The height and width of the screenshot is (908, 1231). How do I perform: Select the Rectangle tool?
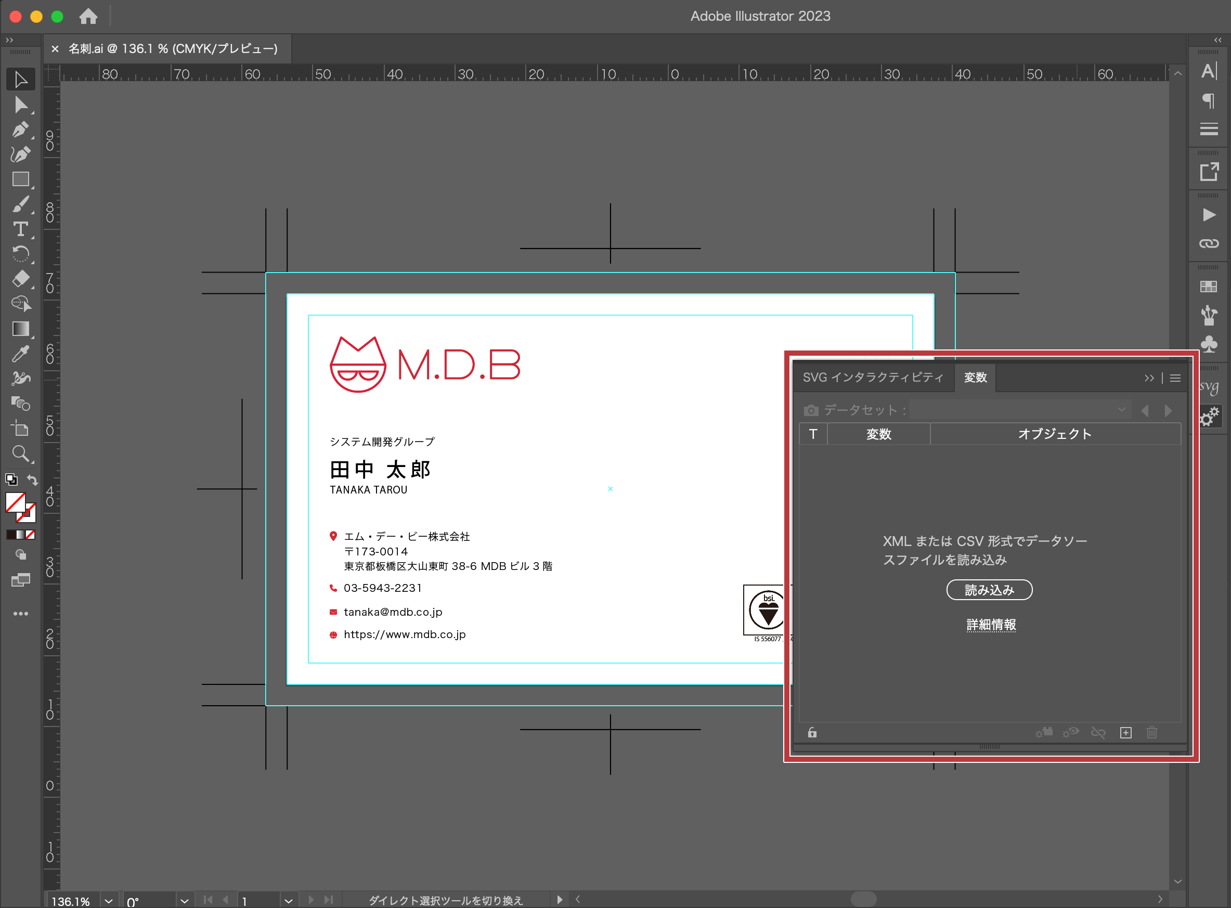(21, 179)
